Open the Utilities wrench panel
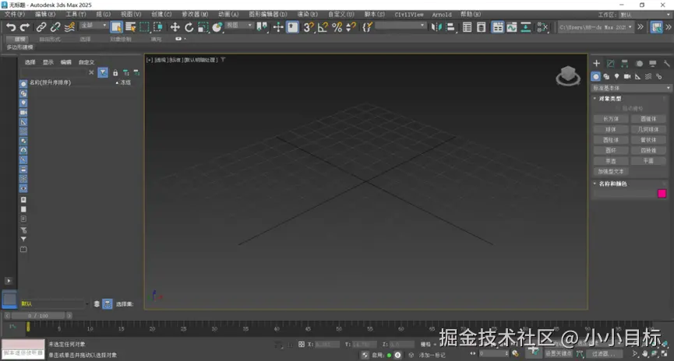Screen dimensions: 674x361 [x=667, y=64]
